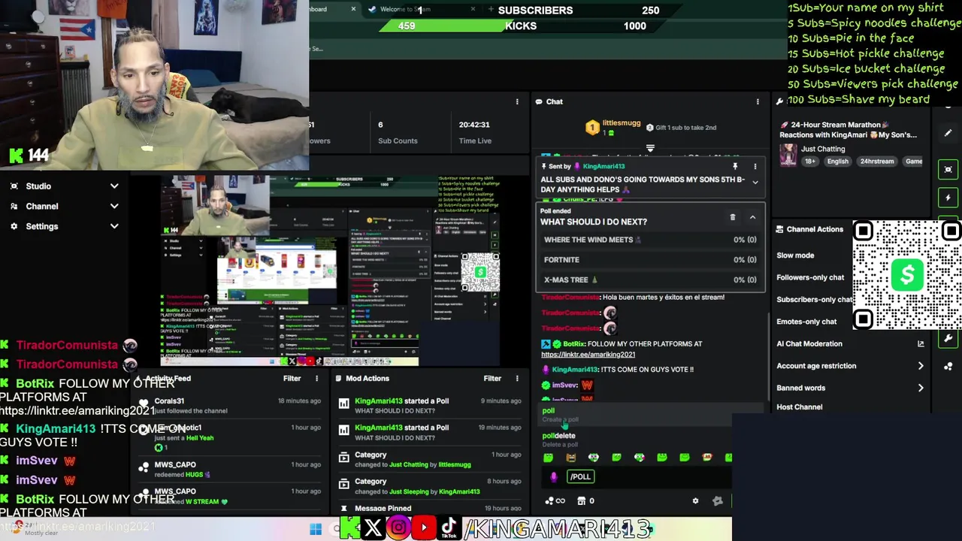Click the chat identity badge icon
The image size is (962, 541).
point(718,500)
